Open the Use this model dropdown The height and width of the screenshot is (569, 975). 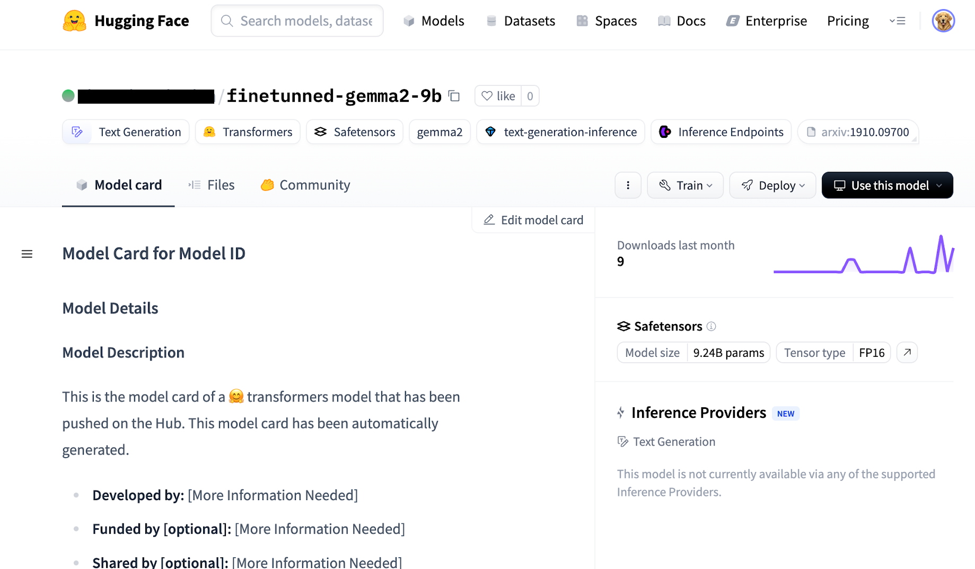(x=887, y=185)
